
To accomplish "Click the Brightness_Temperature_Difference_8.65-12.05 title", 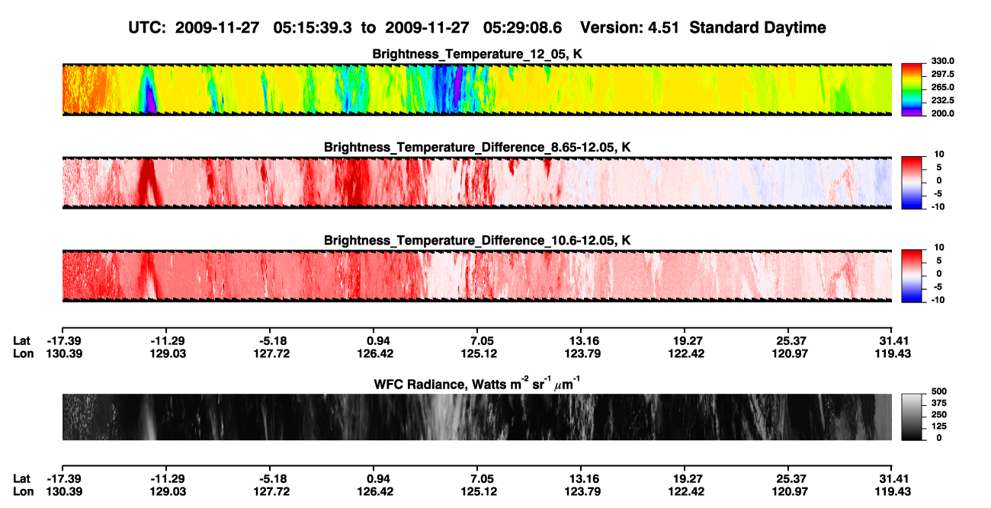I will point(477,147).
